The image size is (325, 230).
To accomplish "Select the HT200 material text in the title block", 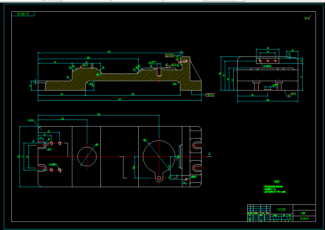I will (x=281, y=209).
